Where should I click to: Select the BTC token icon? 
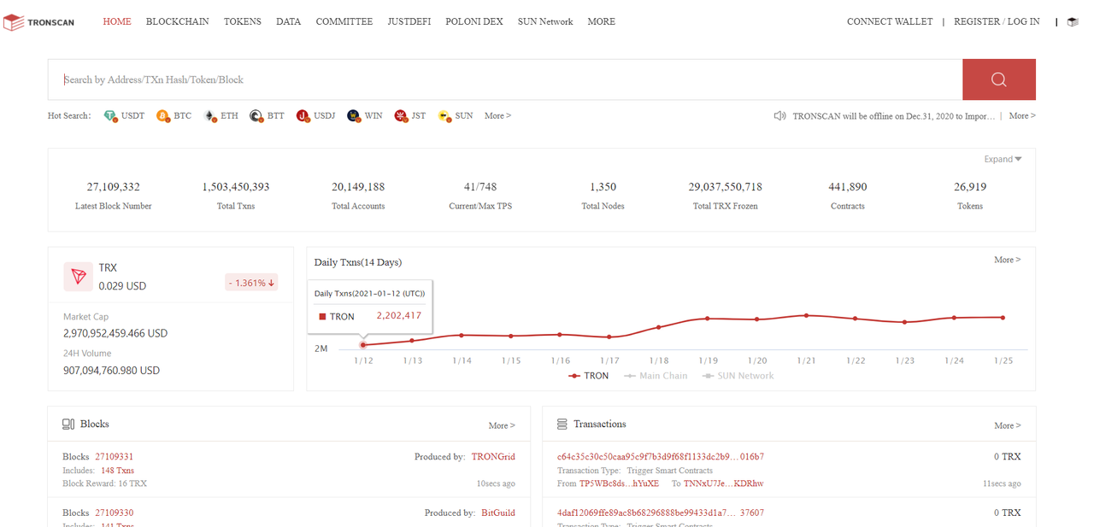point(163,116)
